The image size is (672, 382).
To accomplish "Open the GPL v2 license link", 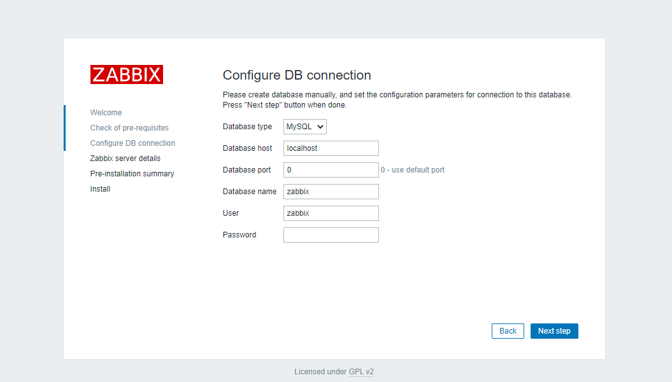I will click(361, 372).
